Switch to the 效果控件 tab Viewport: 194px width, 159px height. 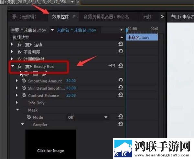point(60,17)
